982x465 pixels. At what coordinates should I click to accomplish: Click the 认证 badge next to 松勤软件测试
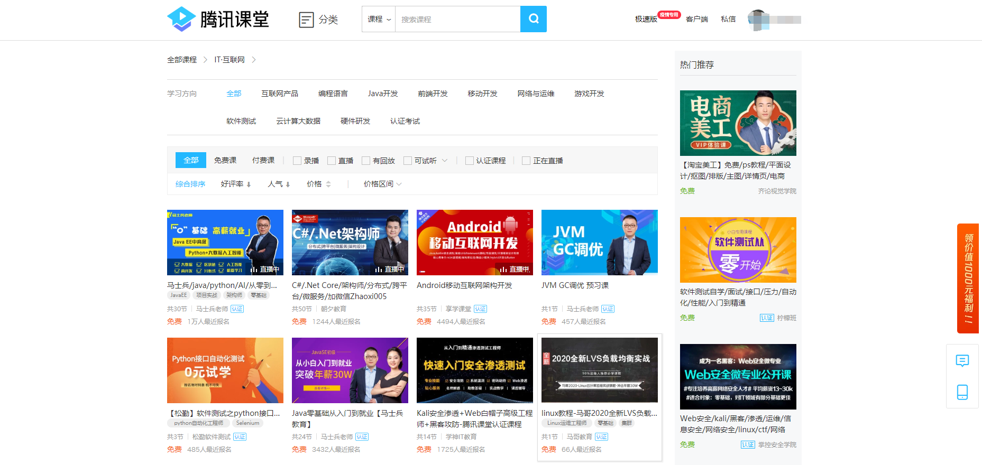(x=240, y=437)
